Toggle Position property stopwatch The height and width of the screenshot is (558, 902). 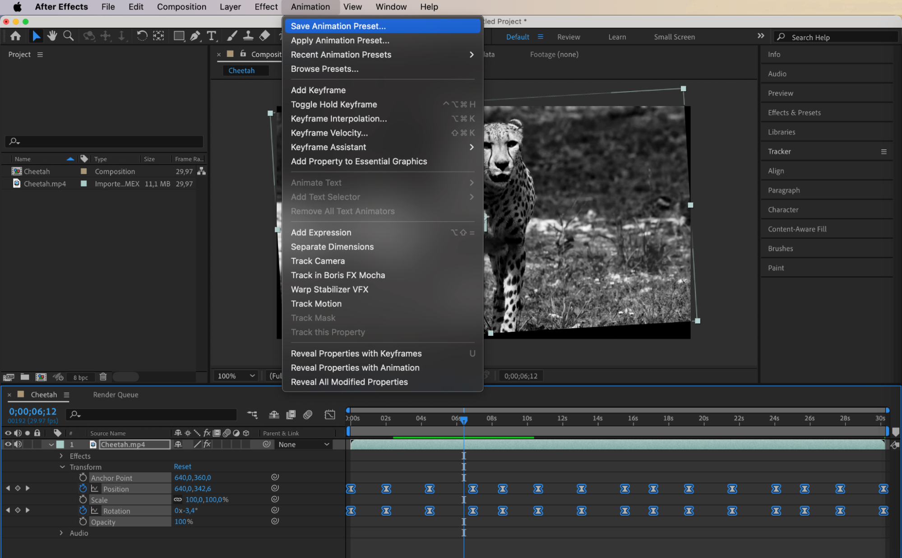(x=83, y=488)
